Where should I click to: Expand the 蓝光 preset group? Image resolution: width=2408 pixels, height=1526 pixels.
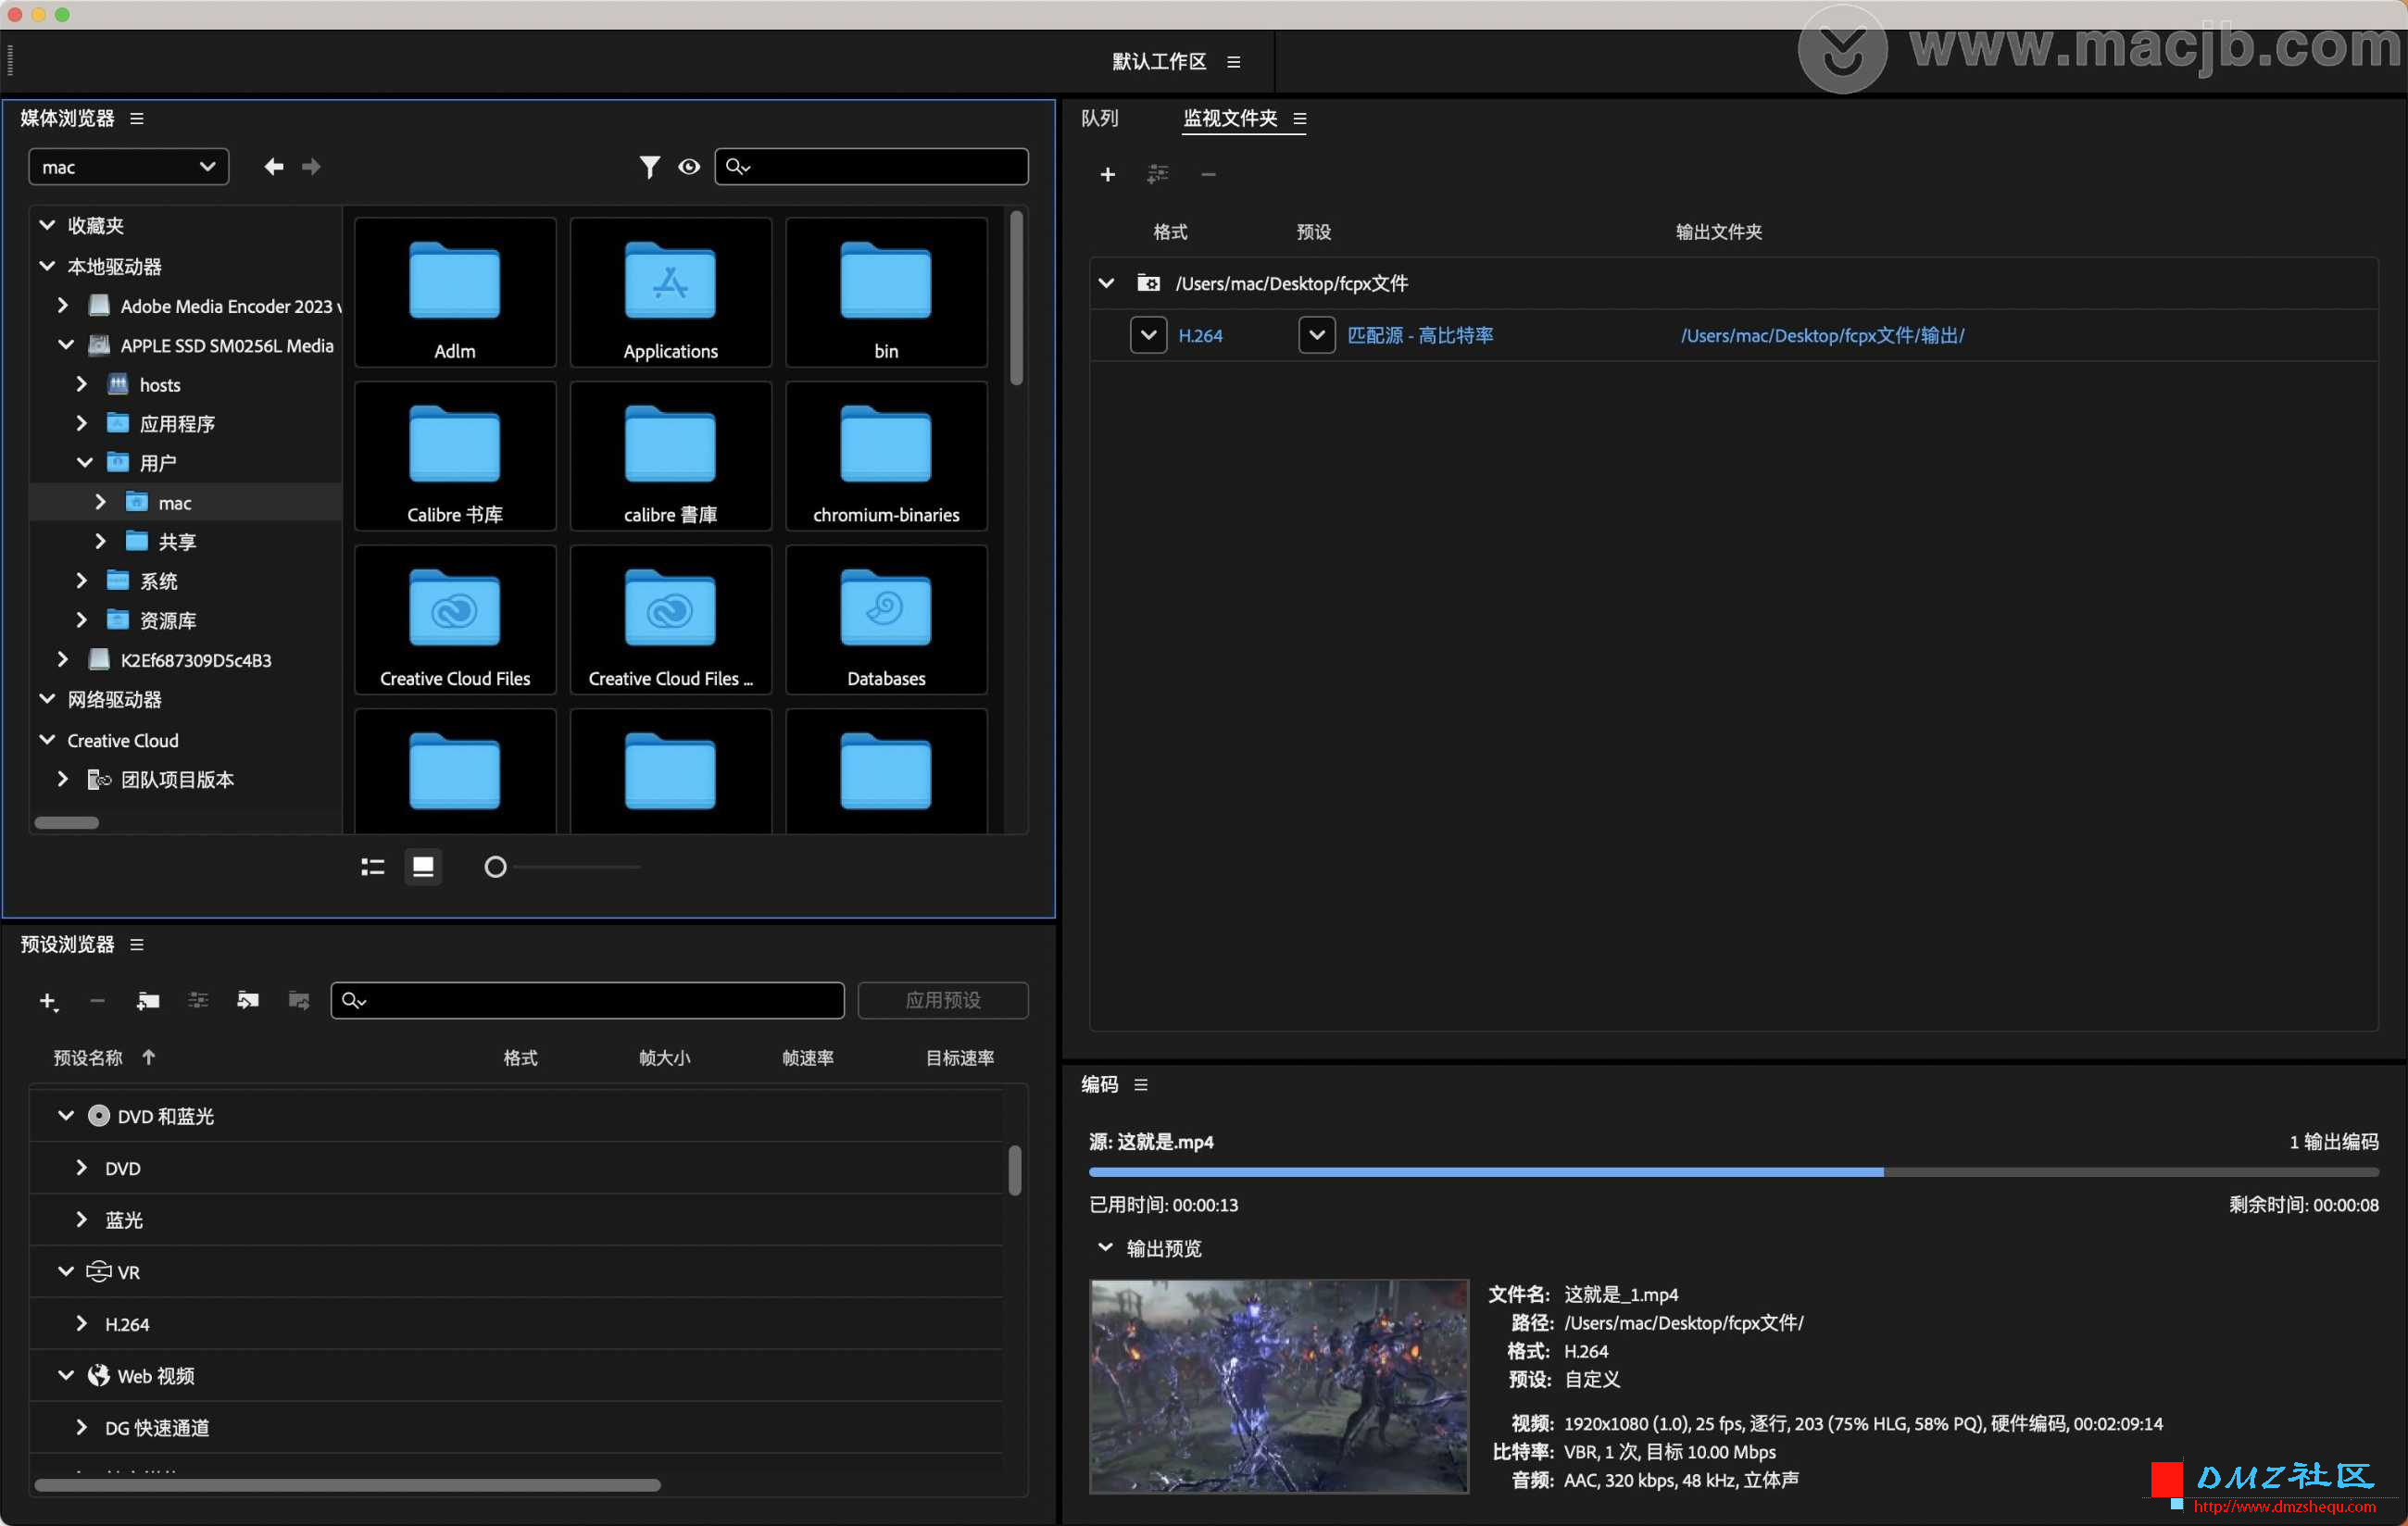(81, 1219)
